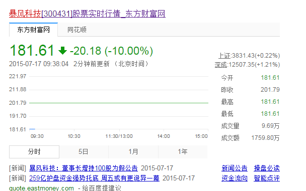Click the green down arrow price icon

62,51
